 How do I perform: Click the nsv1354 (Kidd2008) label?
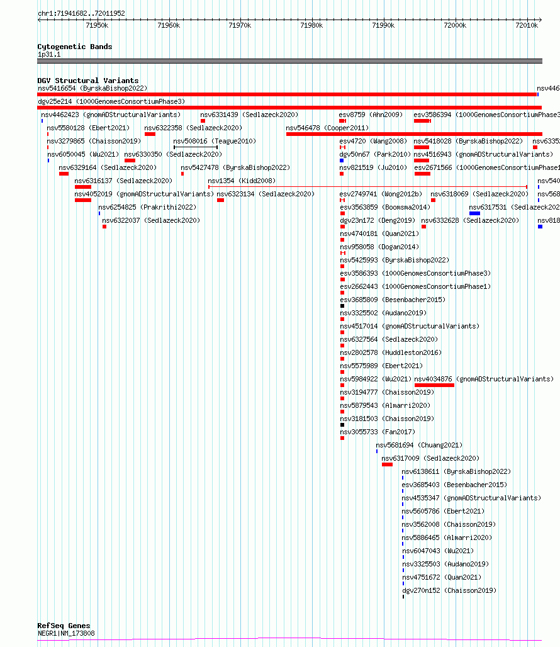(242, 181)
